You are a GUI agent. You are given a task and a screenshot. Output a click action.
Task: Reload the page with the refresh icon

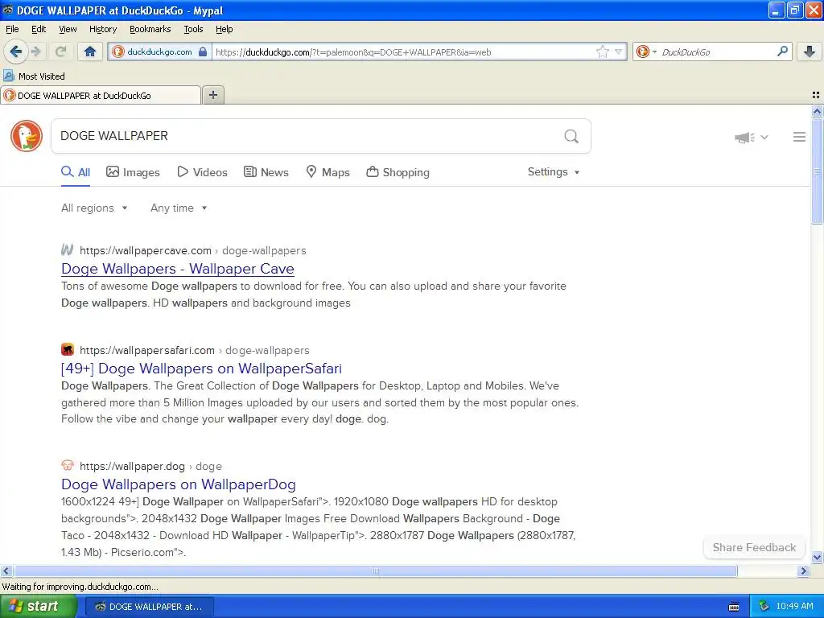point(60,51)
